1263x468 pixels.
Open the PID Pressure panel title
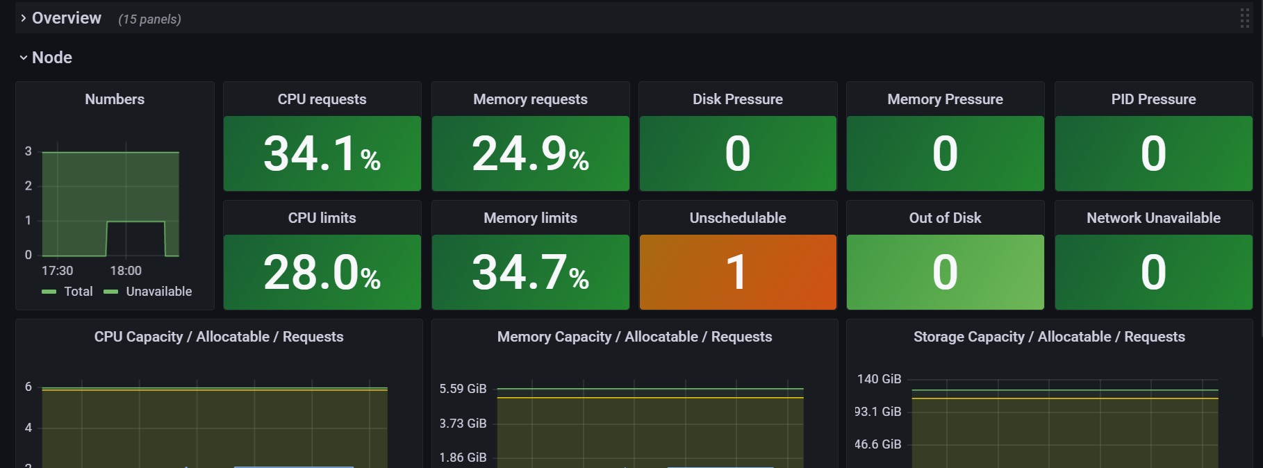[x=1153, y=99]
